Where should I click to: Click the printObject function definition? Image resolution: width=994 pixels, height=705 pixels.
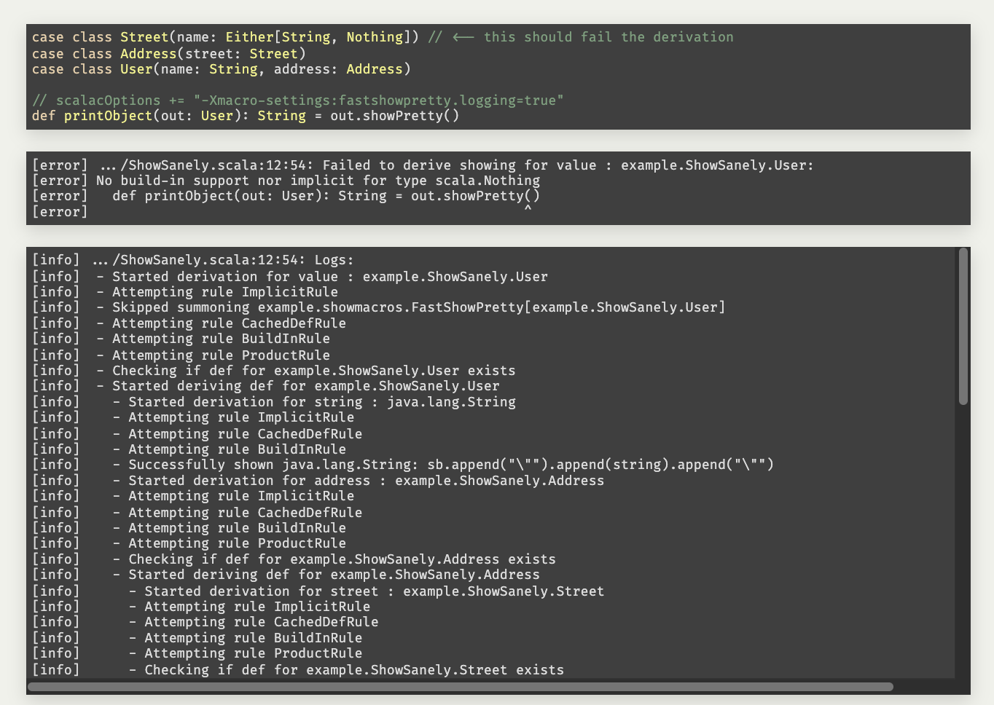pyautogui.click(x=244, y=115)
